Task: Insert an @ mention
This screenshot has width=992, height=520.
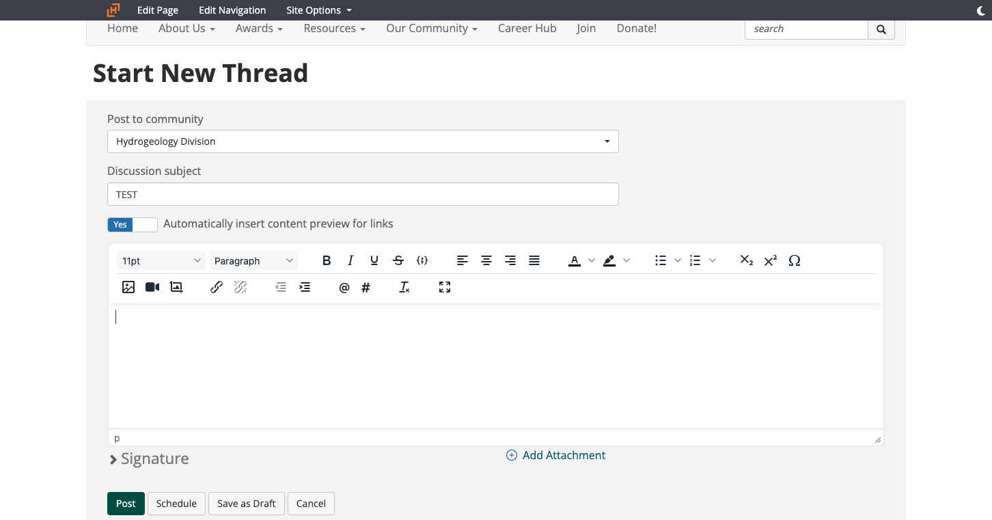Action: [344, 288]
